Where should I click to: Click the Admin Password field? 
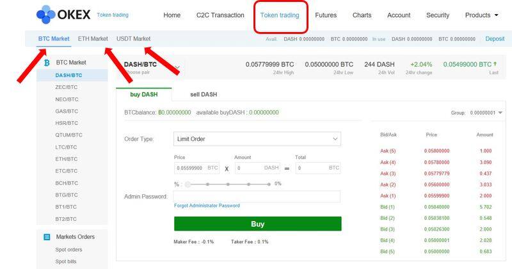pos(257,197)
